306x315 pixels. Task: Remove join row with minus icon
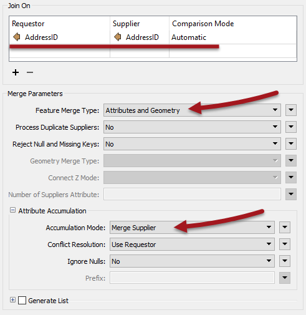30,72
